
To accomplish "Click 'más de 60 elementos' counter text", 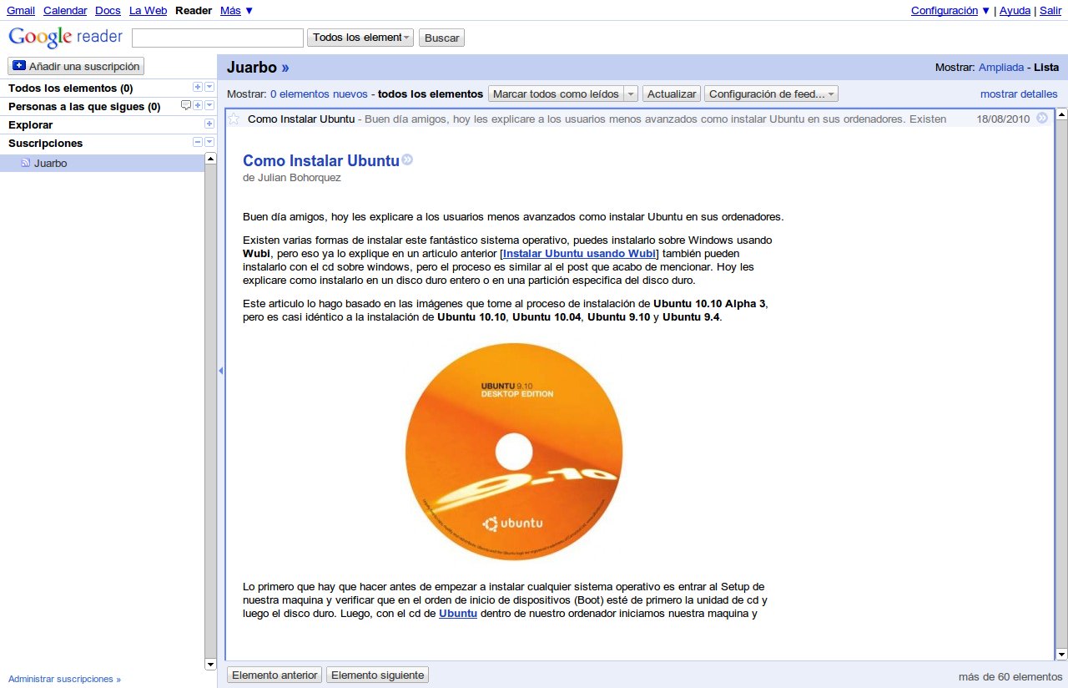I will point(1010,676).
